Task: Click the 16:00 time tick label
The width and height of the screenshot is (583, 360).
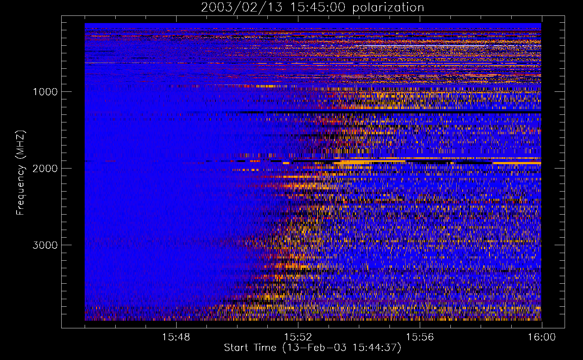Action: coord(542,337)
